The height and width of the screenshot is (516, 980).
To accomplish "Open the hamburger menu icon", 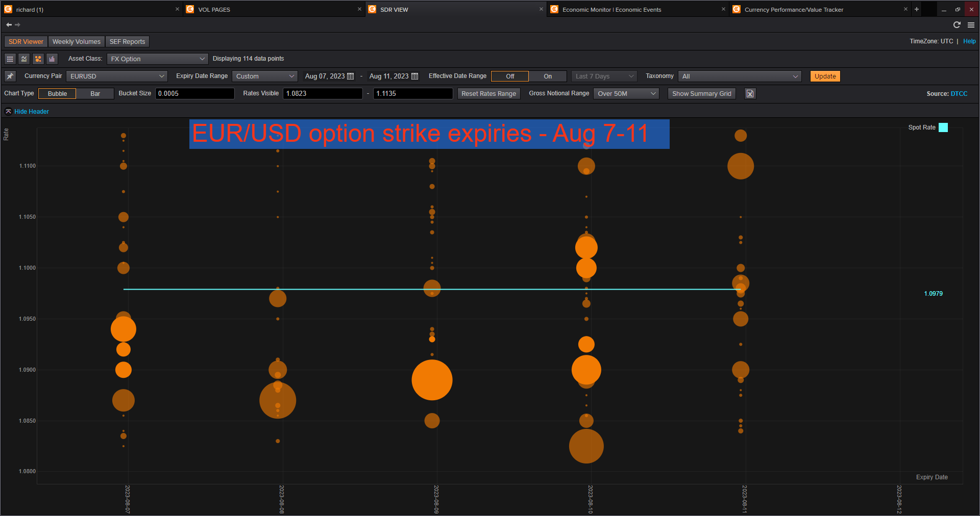I will [x=971, y=25].
